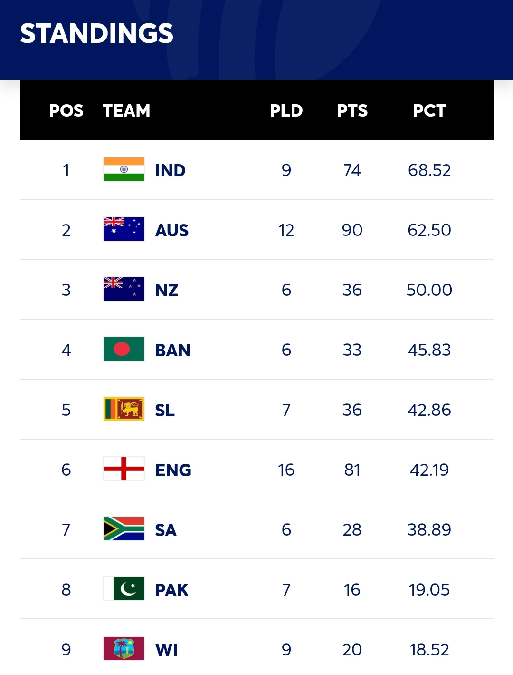
Task: Open the ENG team name link
Action: pos(173,470)
